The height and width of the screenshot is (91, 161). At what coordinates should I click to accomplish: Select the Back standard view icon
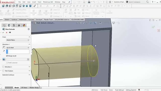click(x=7, y=6)
